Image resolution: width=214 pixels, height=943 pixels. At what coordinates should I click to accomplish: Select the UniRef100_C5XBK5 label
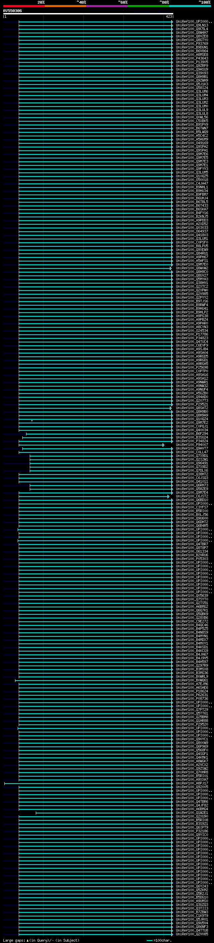tap(192, 121)
